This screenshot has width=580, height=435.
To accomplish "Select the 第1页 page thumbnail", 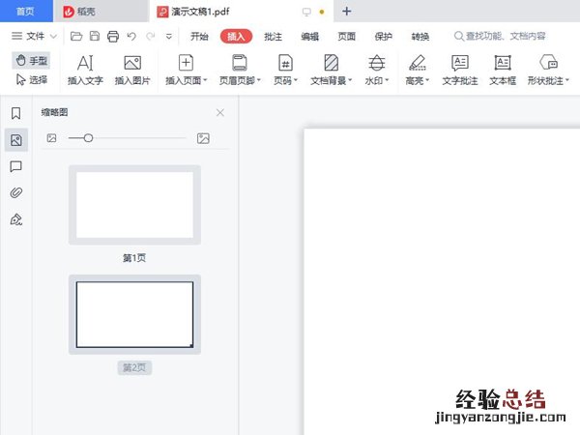I will pos(134,205).
